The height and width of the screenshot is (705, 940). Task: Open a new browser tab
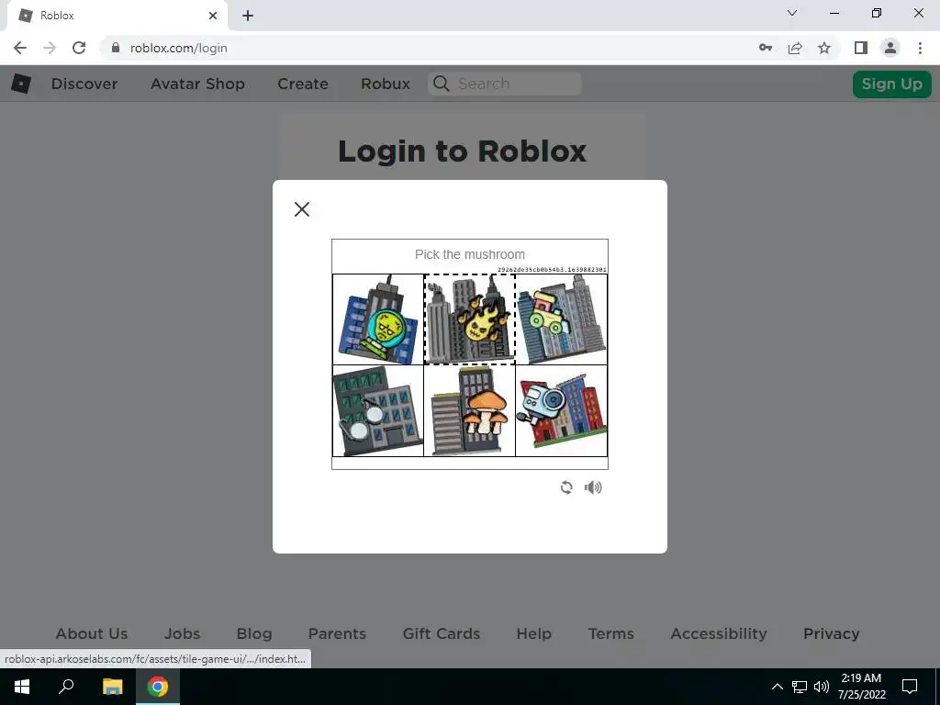(248, 16)
